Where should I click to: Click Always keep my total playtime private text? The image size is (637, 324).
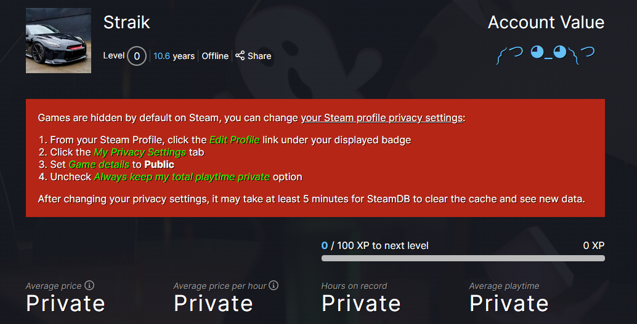182,177
